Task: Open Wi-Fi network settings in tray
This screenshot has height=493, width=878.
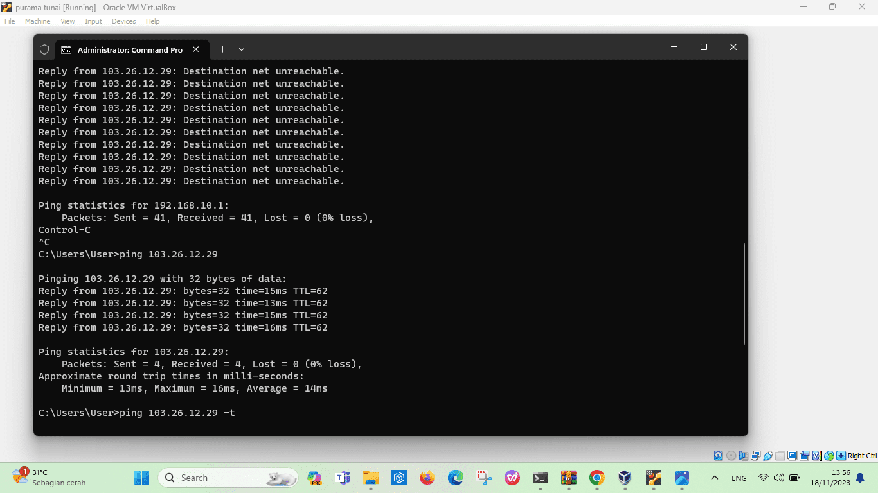Action: pyautogui.click(x=764, y=478)
